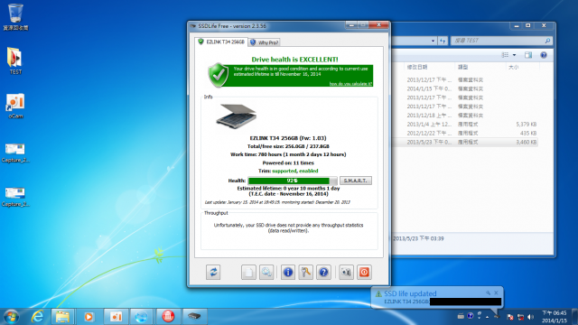Screen dimensions: 578x325
Task: Open the 'how do you calculate it?' link
Action: pos(350,84)
